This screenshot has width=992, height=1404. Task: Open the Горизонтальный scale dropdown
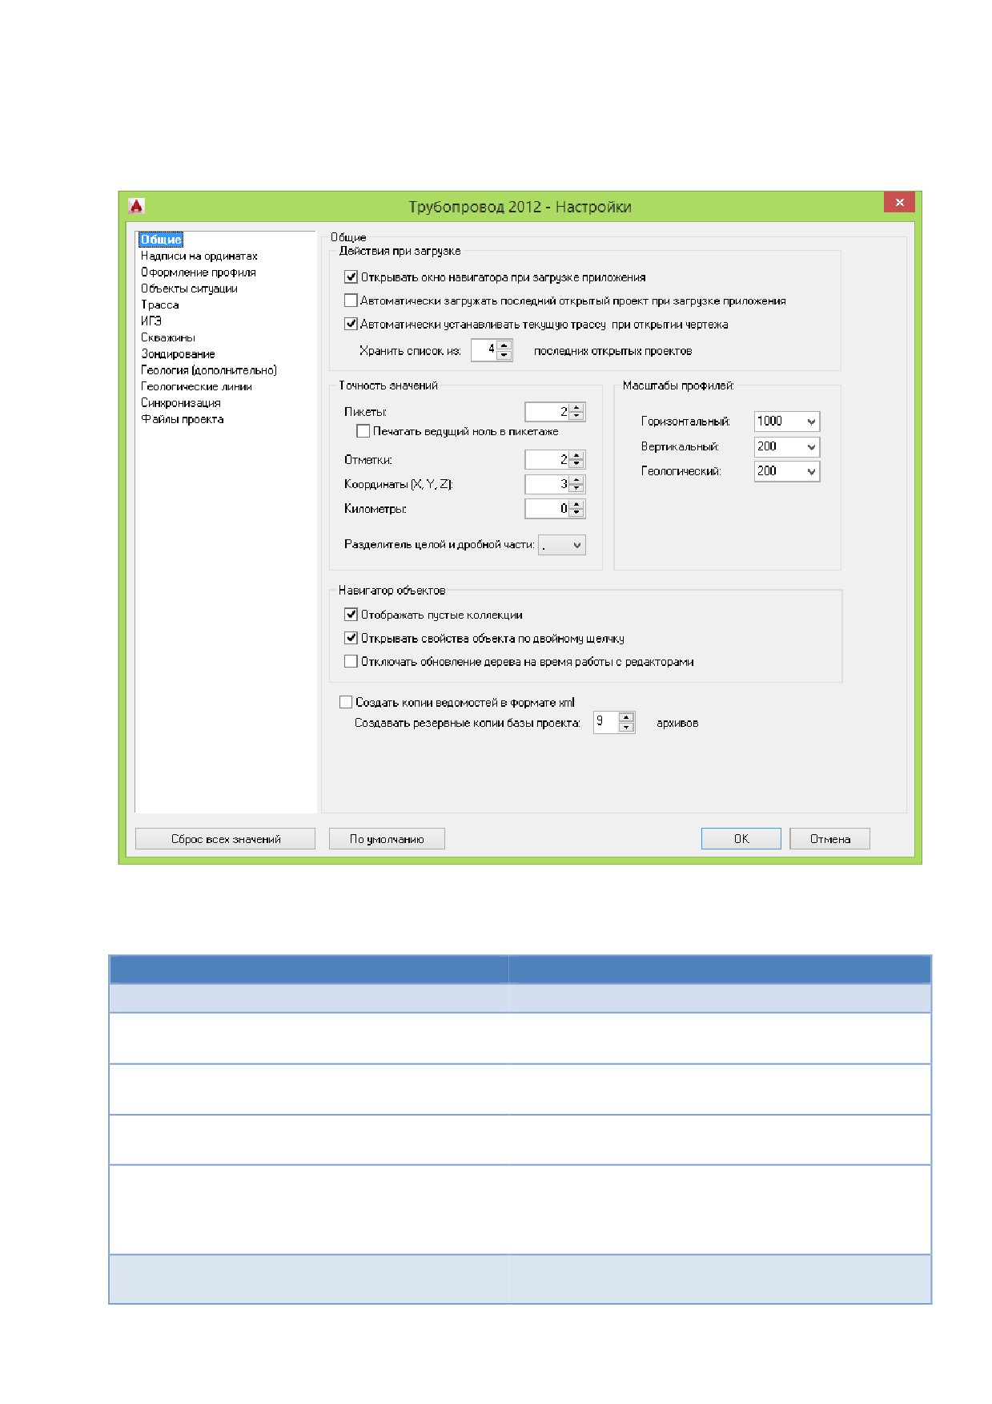(811, 422)
